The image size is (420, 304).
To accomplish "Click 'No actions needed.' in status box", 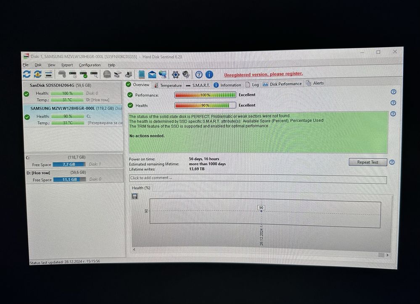I will 147,136.
